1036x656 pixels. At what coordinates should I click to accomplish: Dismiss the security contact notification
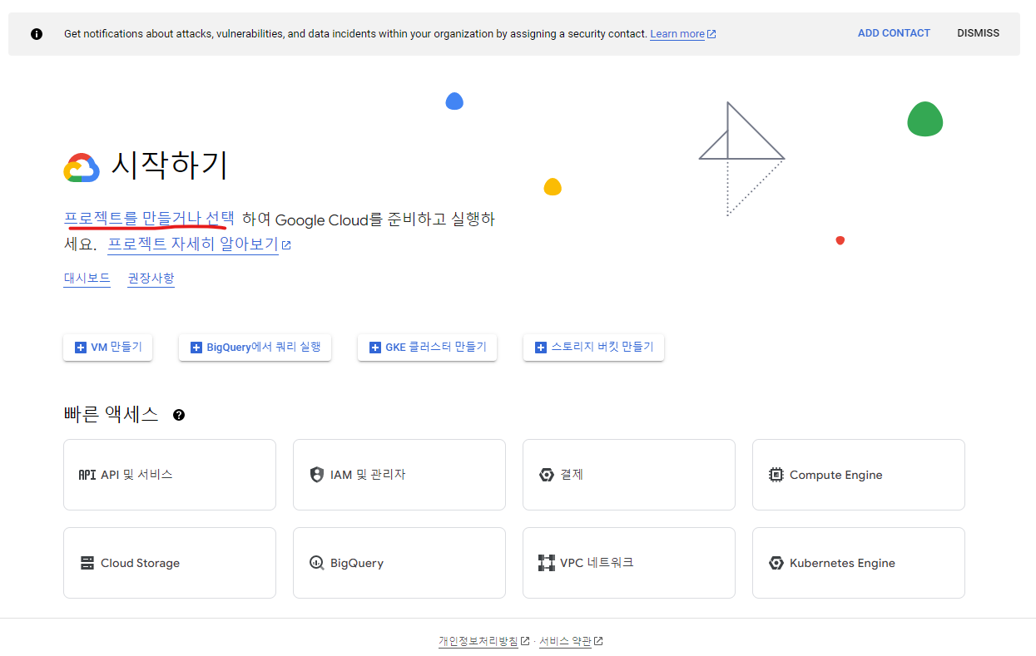pos(978,33)
